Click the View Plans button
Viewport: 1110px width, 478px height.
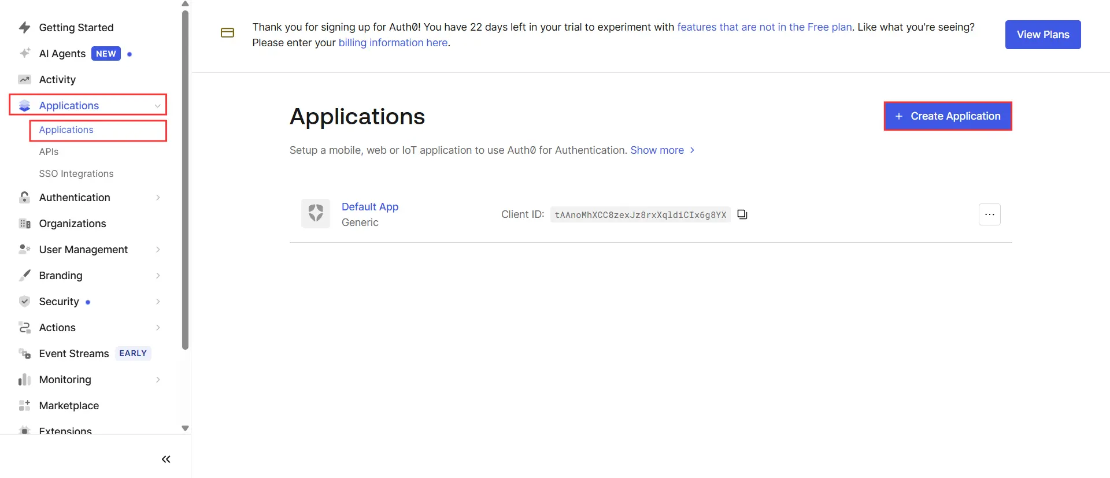[x=1043, y=35]
